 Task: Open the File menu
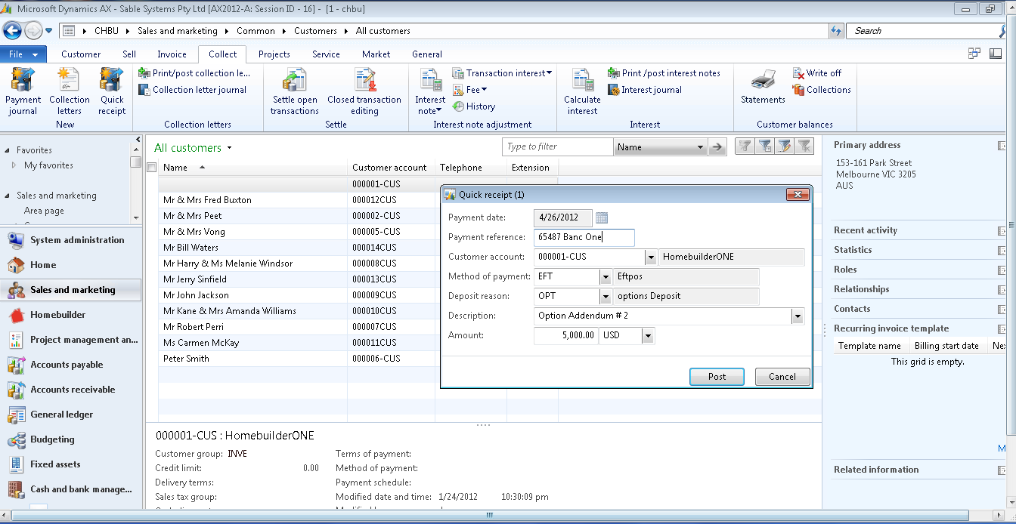coord(23,54)
